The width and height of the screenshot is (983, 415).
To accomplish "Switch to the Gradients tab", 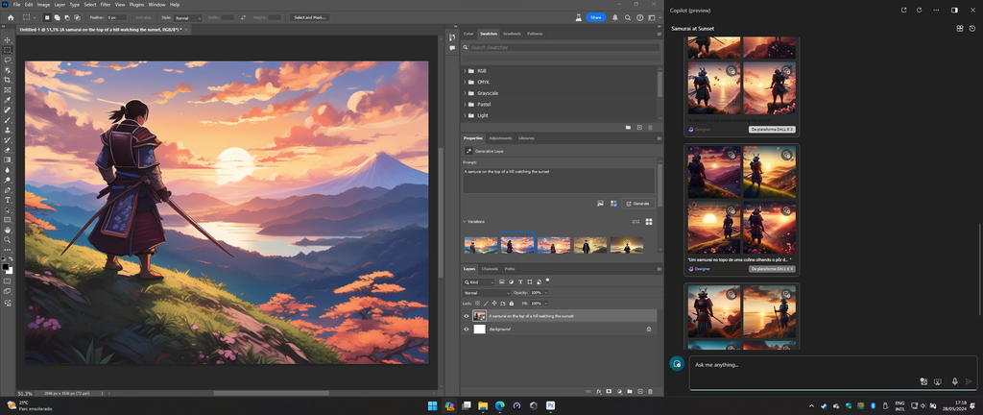I will point(512,34).
